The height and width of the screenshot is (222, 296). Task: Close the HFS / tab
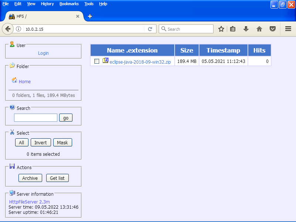[78, 16]
